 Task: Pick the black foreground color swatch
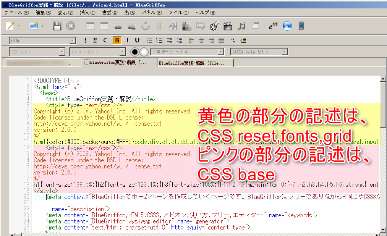pos(135,52)
